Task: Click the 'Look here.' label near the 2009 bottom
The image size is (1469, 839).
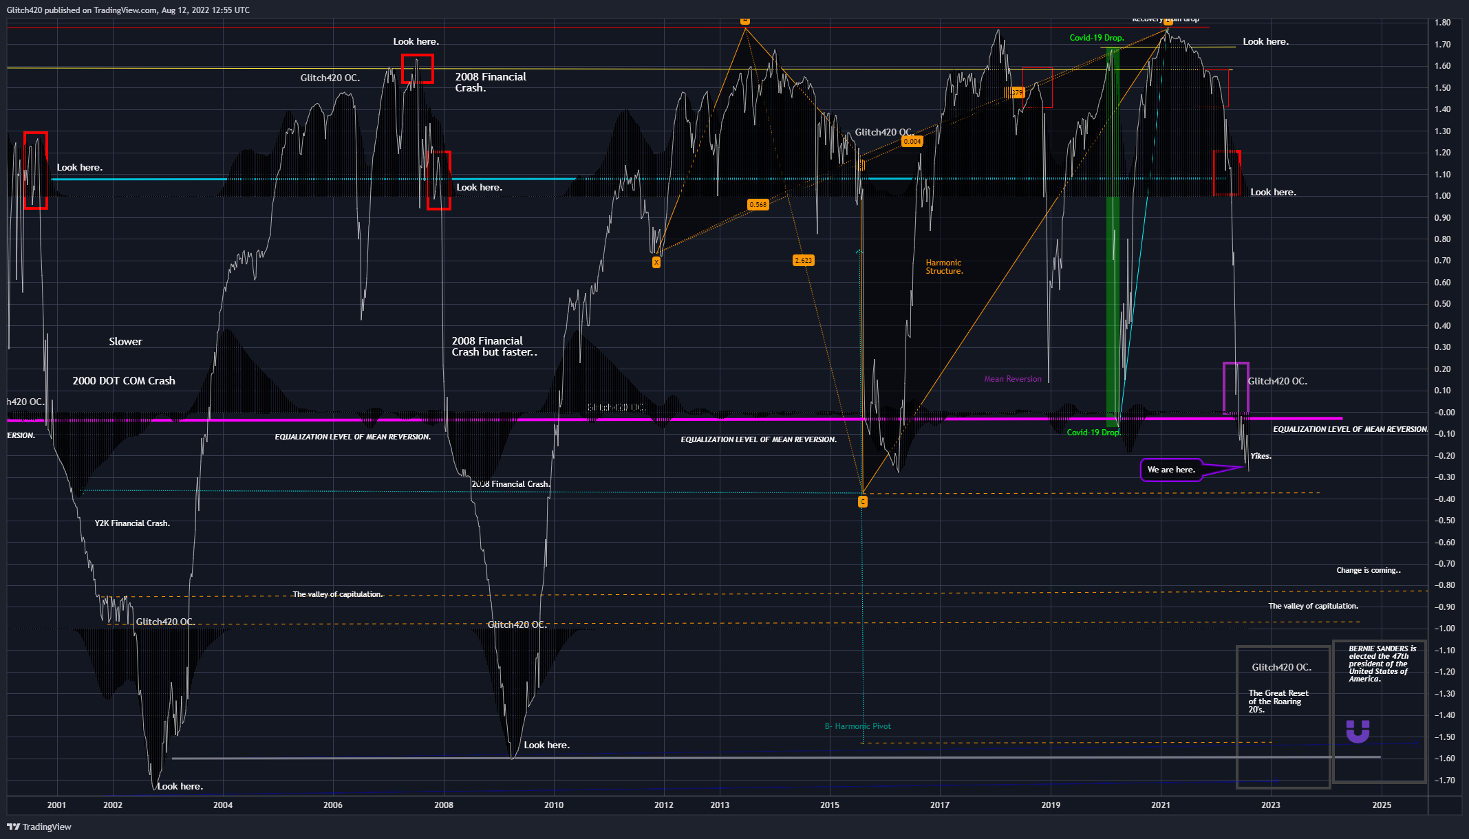Action: 547,745
